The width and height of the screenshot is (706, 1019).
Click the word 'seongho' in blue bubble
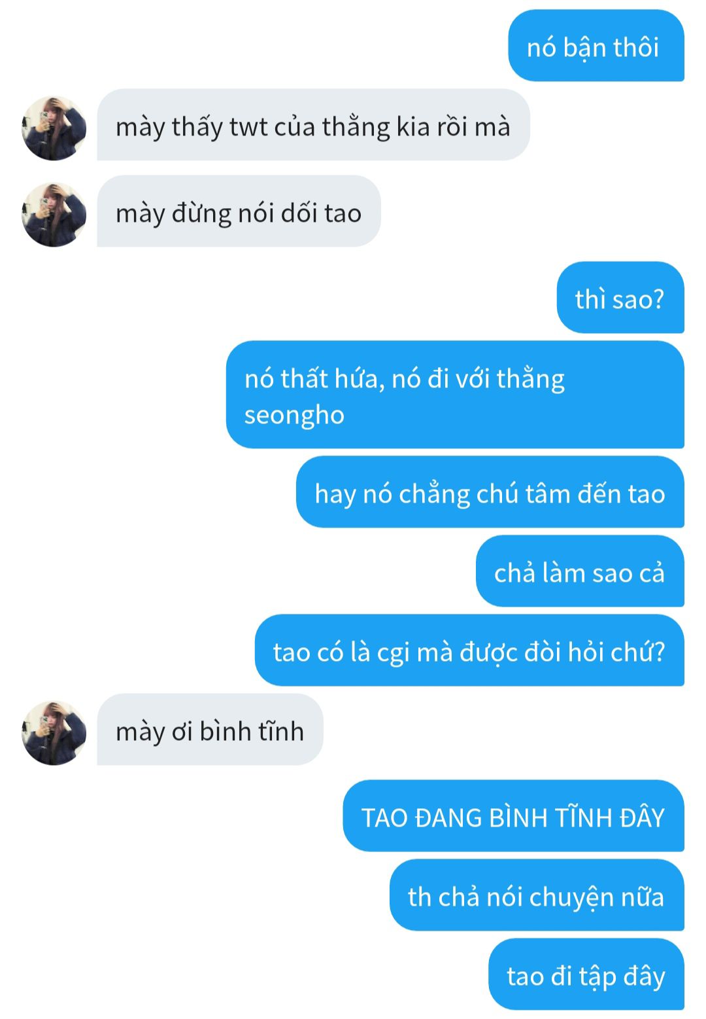click(x=294, y=416)
